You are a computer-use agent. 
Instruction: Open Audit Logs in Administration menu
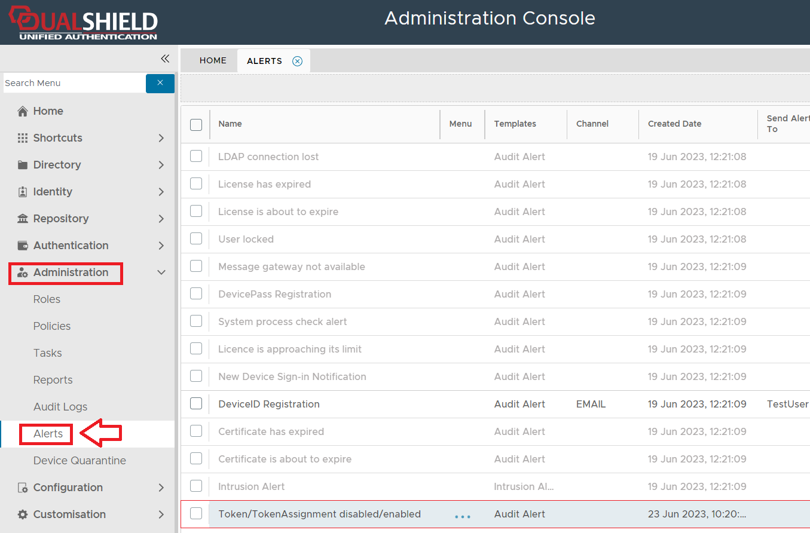60,407
